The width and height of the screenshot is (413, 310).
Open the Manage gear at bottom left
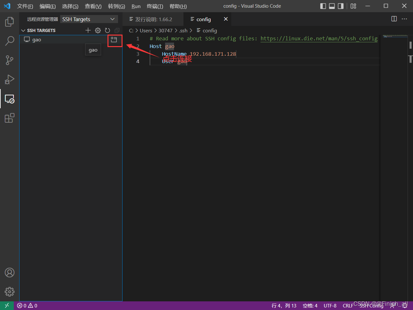tap(10, 291)
